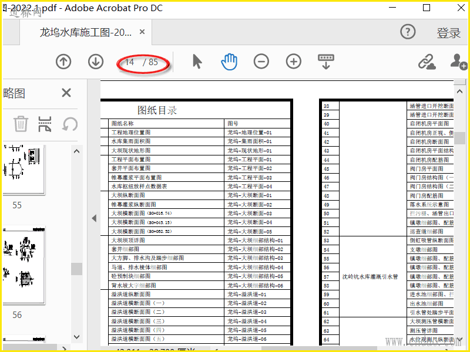Maximize the Acrobat window

tap(427, 8)
